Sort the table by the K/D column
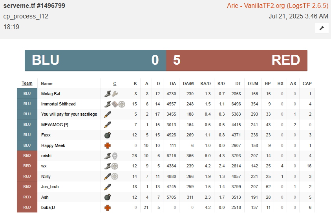331x216 pixels. (x=221, y=83)
